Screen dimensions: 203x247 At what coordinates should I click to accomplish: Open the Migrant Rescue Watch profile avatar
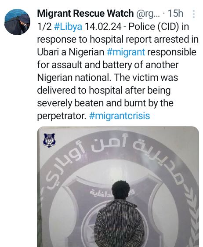tap(17, 22)
